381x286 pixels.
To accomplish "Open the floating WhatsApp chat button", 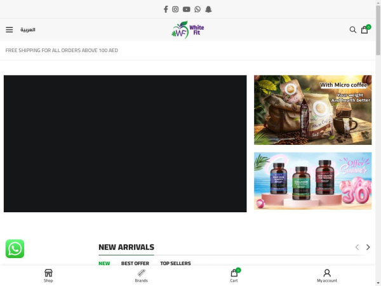I will coord(15,249).
